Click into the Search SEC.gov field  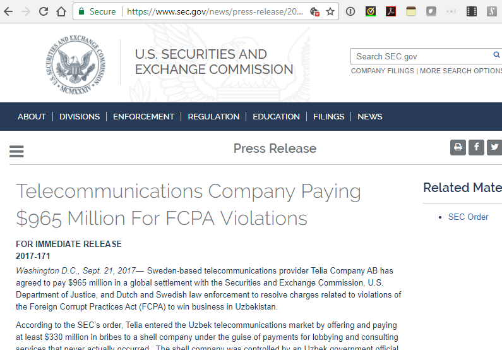coord(422,56)
